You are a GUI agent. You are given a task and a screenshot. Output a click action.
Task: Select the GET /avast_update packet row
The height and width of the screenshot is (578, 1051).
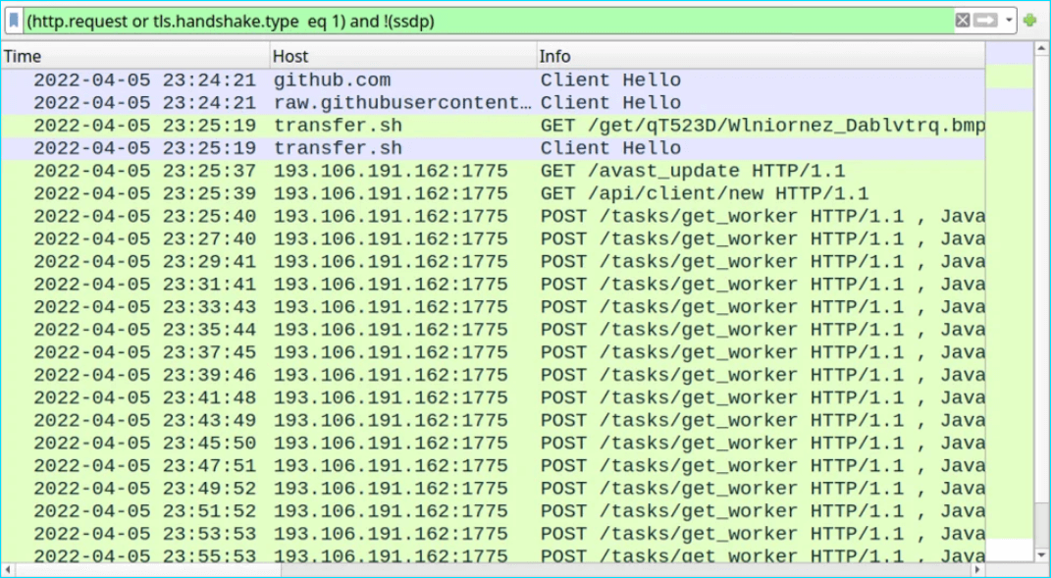click(491, 171)
